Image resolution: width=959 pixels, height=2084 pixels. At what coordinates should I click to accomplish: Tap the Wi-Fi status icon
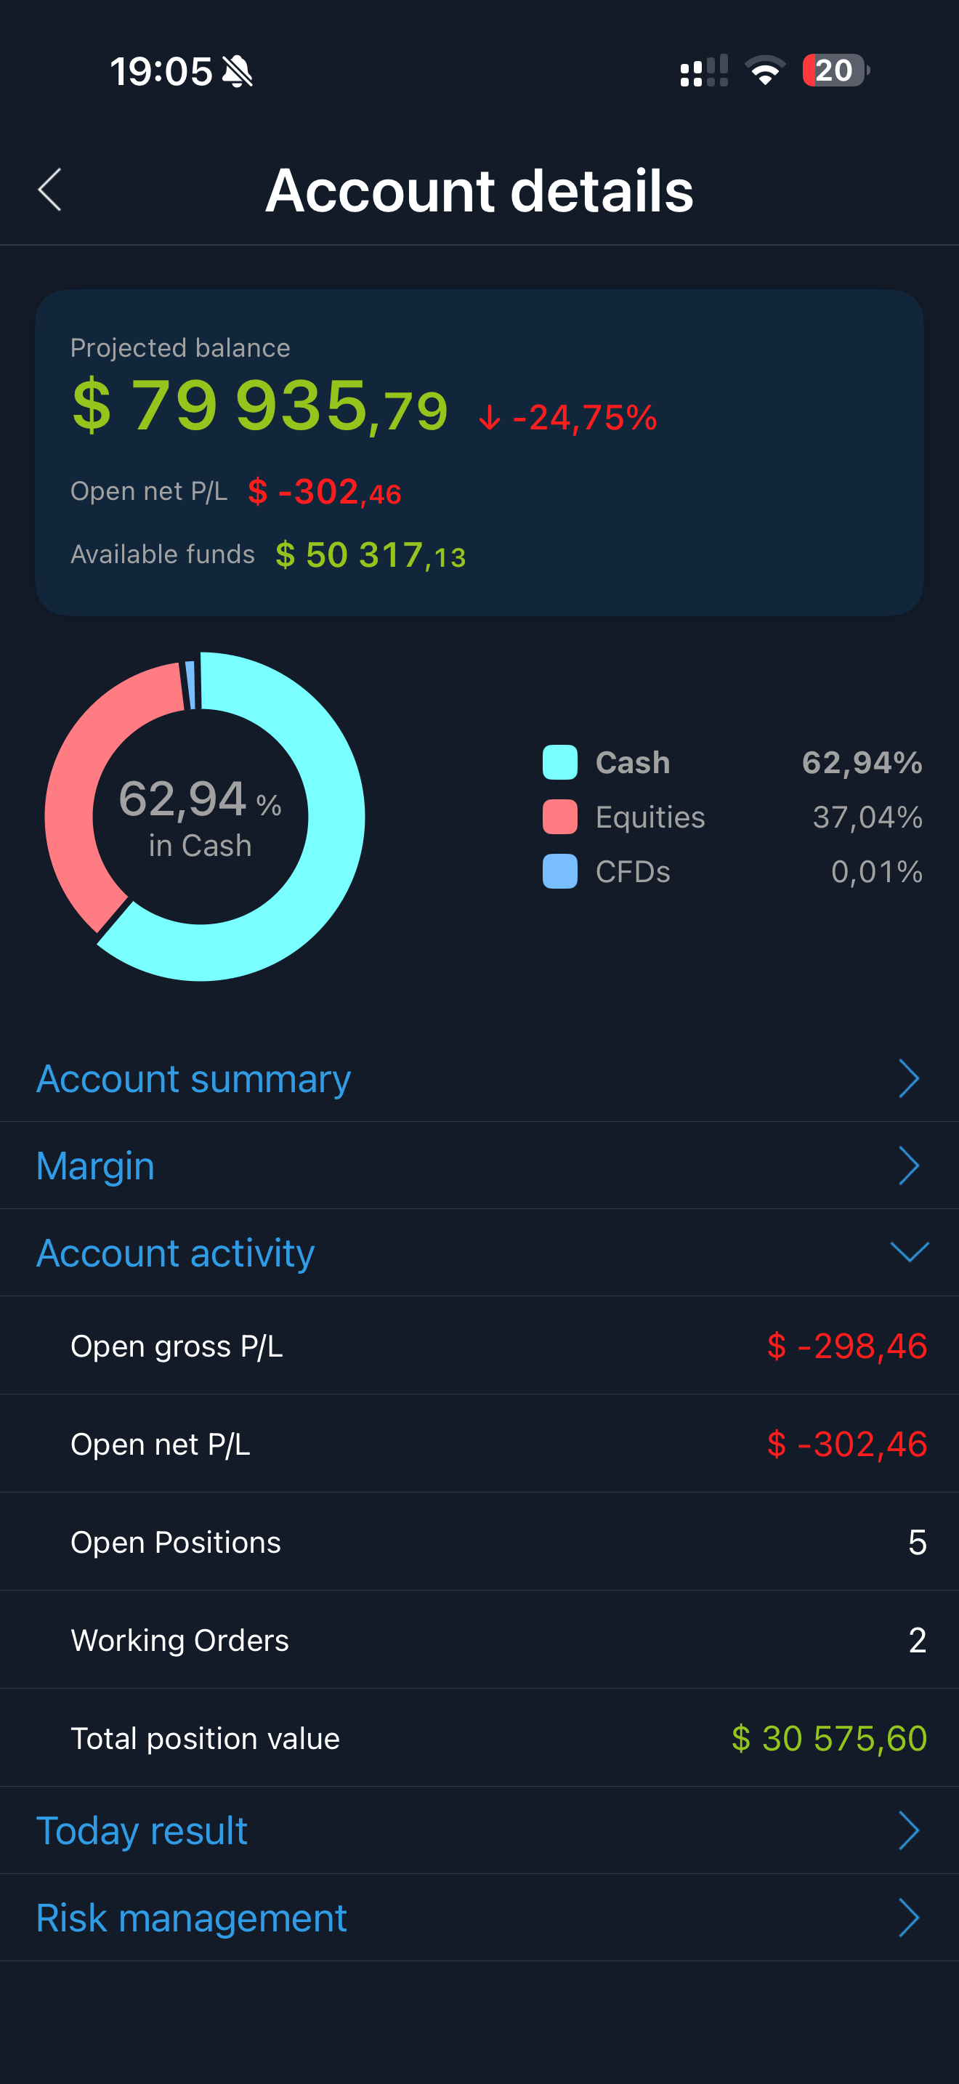coord(764,71)
